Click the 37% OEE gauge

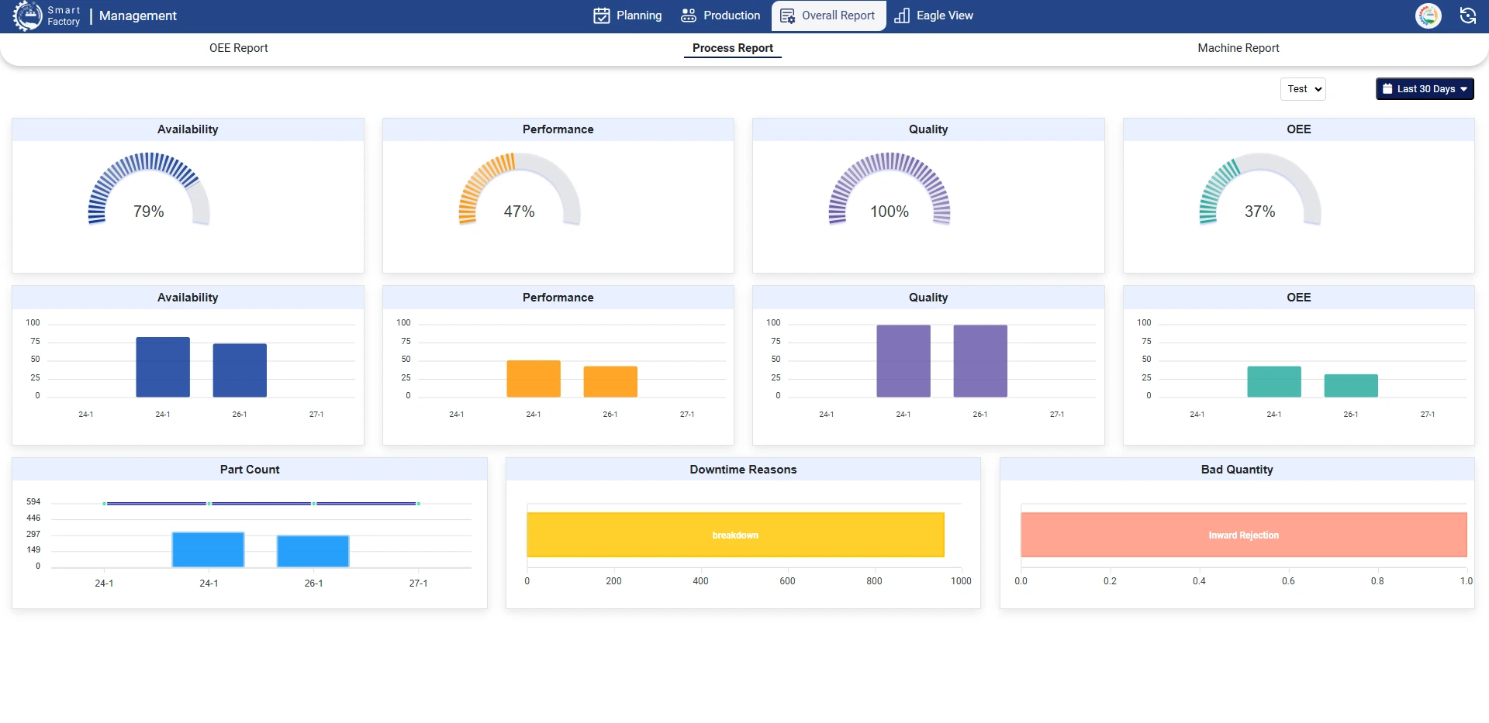point(1260,190)
